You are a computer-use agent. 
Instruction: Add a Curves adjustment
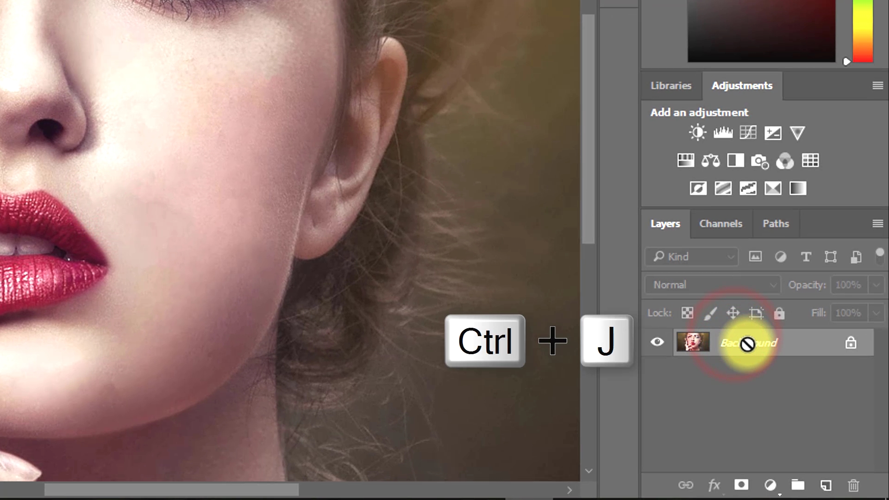748,133
